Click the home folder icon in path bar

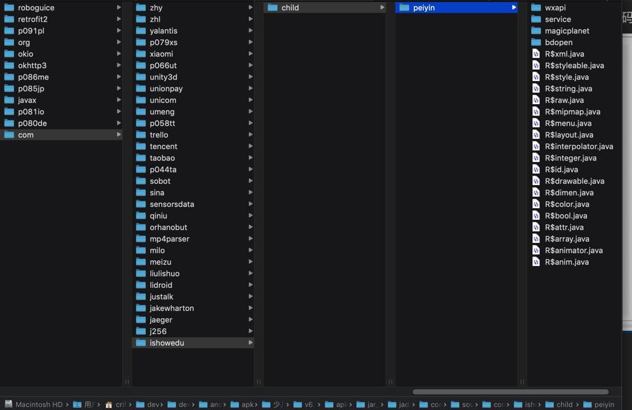[x=109, y=404]
